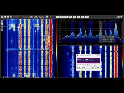Click the square stop icon in left sidebar

coord(2,27)
